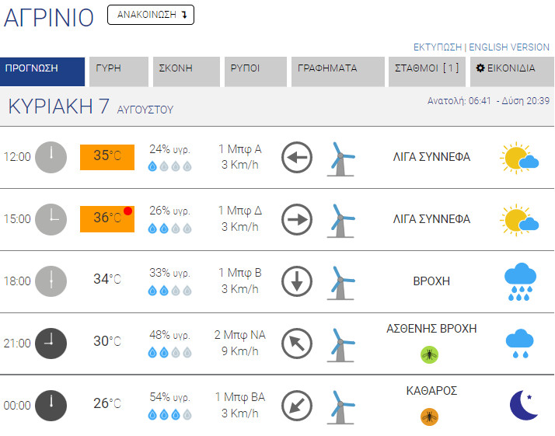The image size is (555, 436).
Task: Click the west wind arrow at 12:00
Action: 296,157
